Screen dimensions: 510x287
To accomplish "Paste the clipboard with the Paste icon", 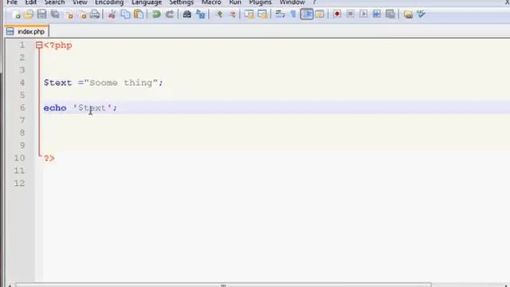I will click(139, 14).
